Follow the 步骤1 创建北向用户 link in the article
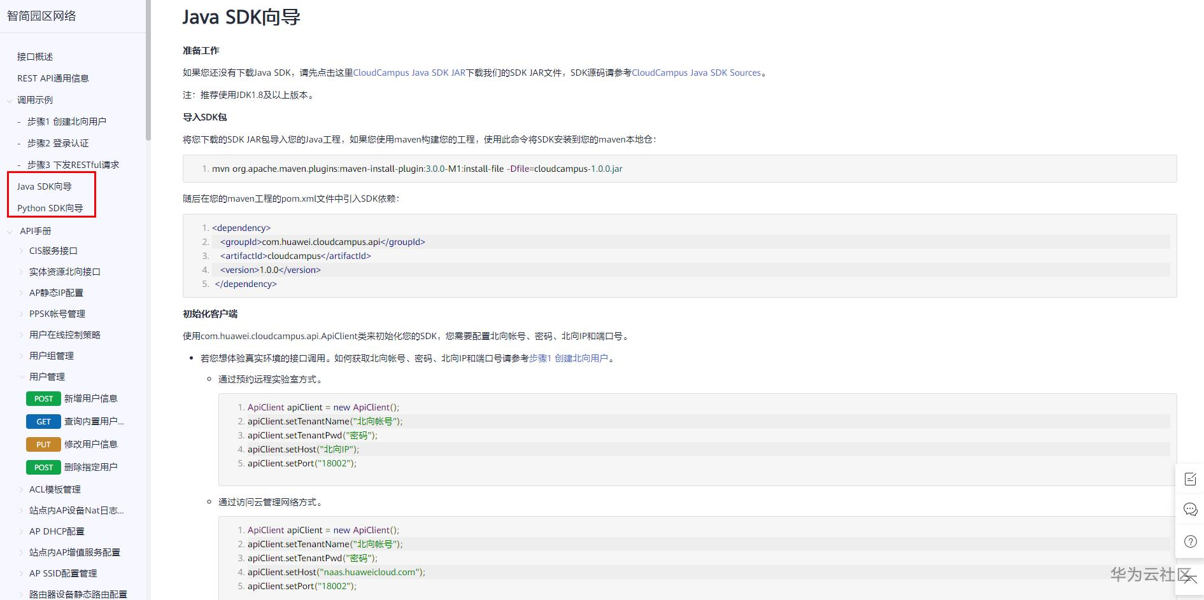Image resolution: width=1204 pixels, height=600 pixels. coord(569,358)
